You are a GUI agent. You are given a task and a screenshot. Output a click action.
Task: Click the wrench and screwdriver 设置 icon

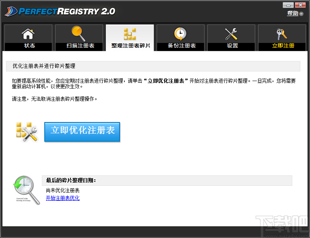coord(231,34)
